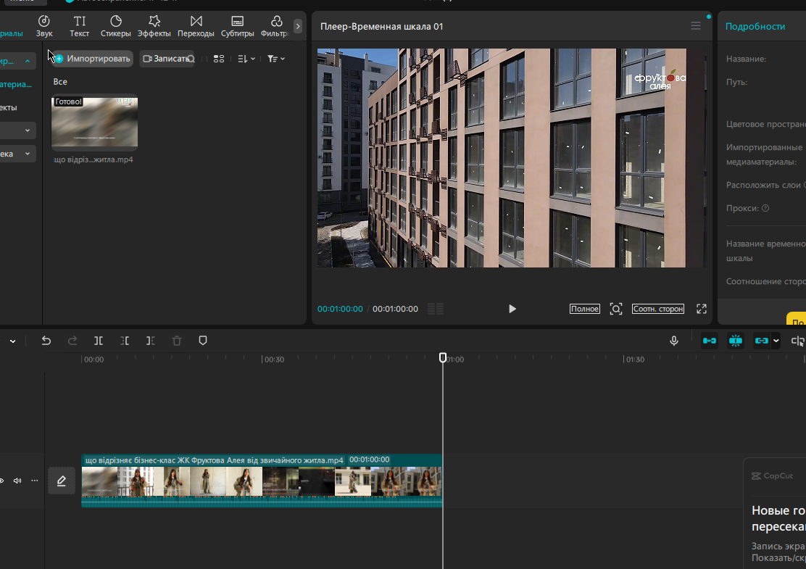Enter fullscreen player view
The height and width of the screenshot is (569, 806).
coord(702,309)
